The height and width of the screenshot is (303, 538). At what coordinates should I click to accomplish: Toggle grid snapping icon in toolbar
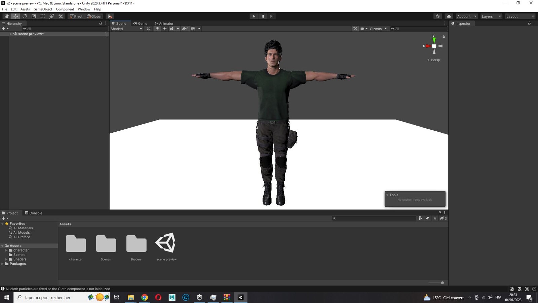pyautogui.click(x=110, y=16)
